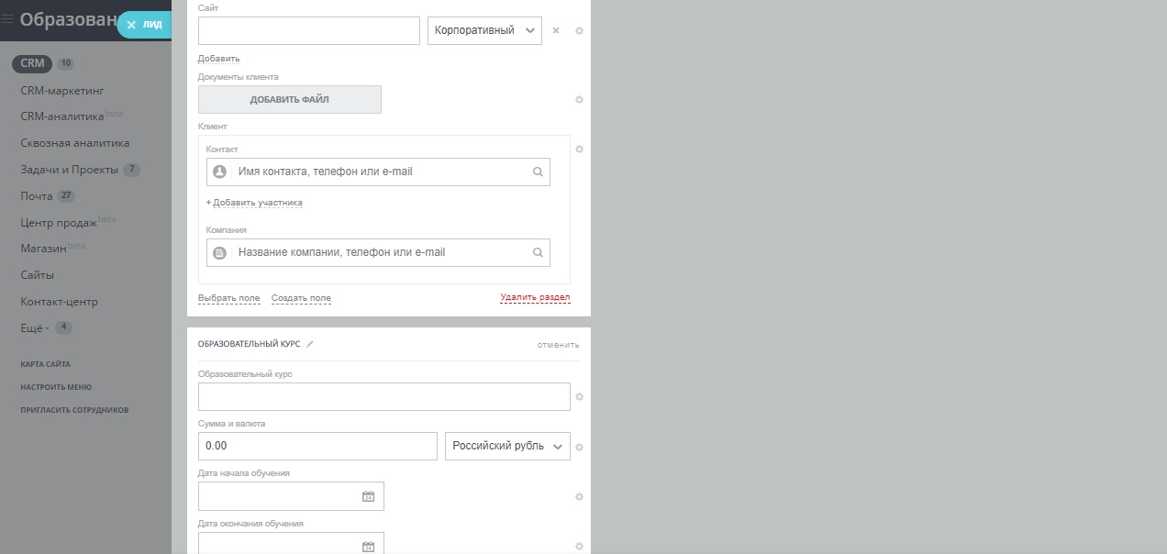This screenshot has height=554, width=1167.
Task: Click the Добавить участника link
Action: (x=255, y=203)
